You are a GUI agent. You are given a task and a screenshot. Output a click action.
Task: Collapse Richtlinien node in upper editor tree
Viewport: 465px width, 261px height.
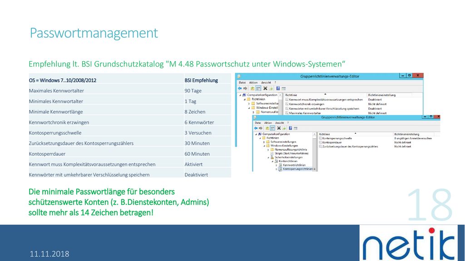245,99
